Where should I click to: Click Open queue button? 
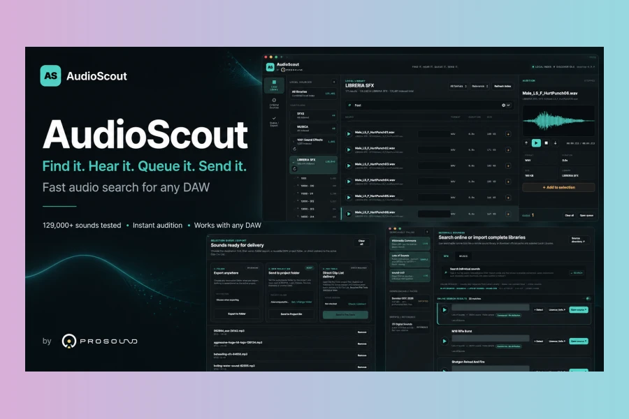(x=586, y=215)
